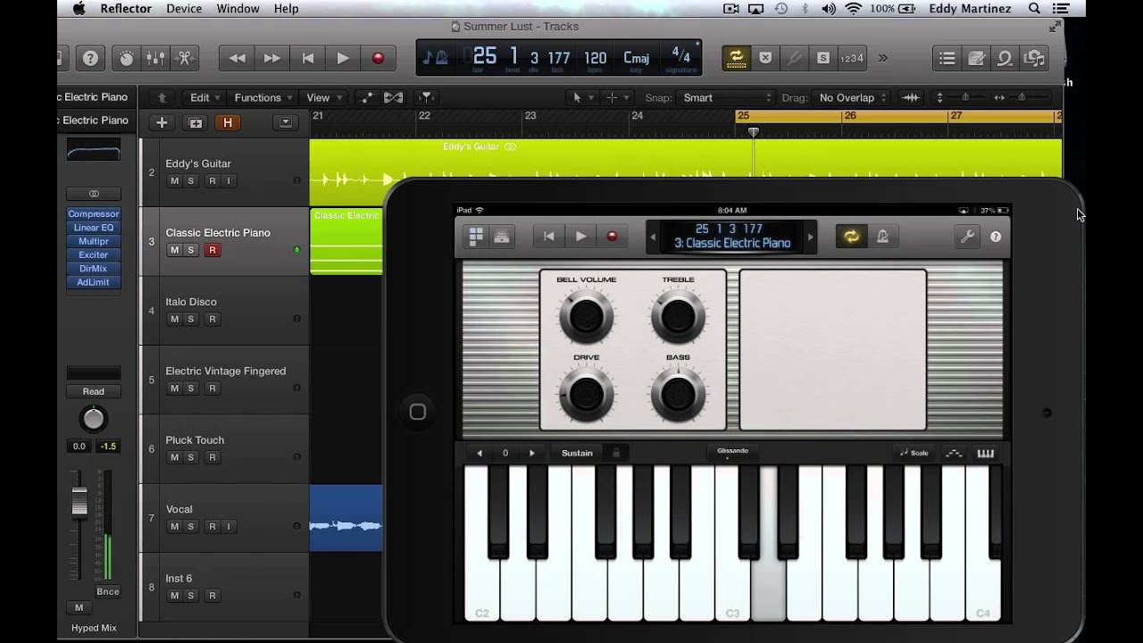Mute Italo Disco track

pos(174,319)
